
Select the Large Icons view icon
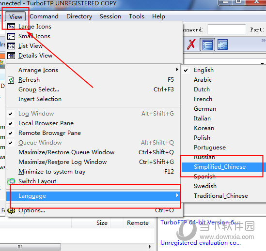11,27
